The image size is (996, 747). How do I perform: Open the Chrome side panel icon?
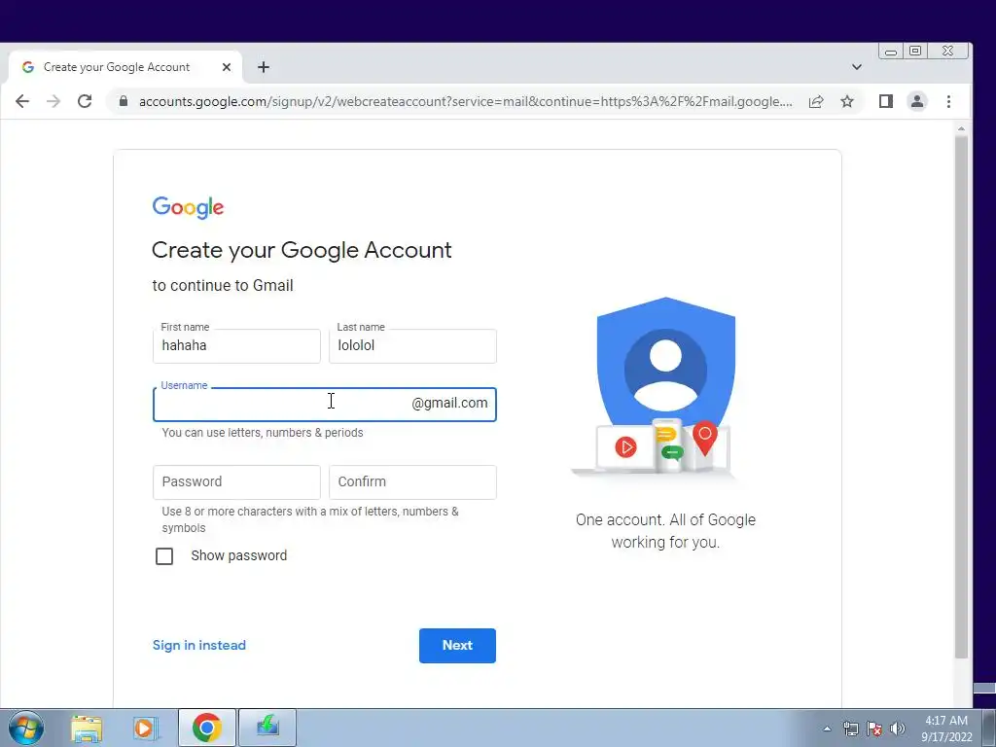[886, 101]
